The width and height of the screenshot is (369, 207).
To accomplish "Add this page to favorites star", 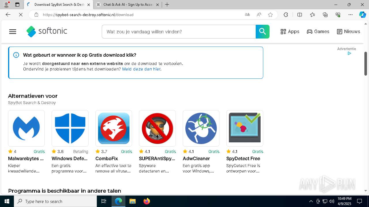I will (270, 15).
